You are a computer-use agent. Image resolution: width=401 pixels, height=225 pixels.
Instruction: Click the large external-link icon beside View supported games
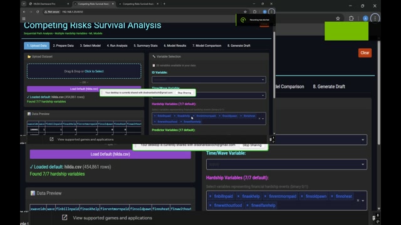65,217
